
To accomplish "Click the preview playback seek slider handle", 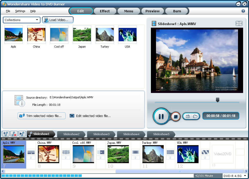I will pos(217,100).
